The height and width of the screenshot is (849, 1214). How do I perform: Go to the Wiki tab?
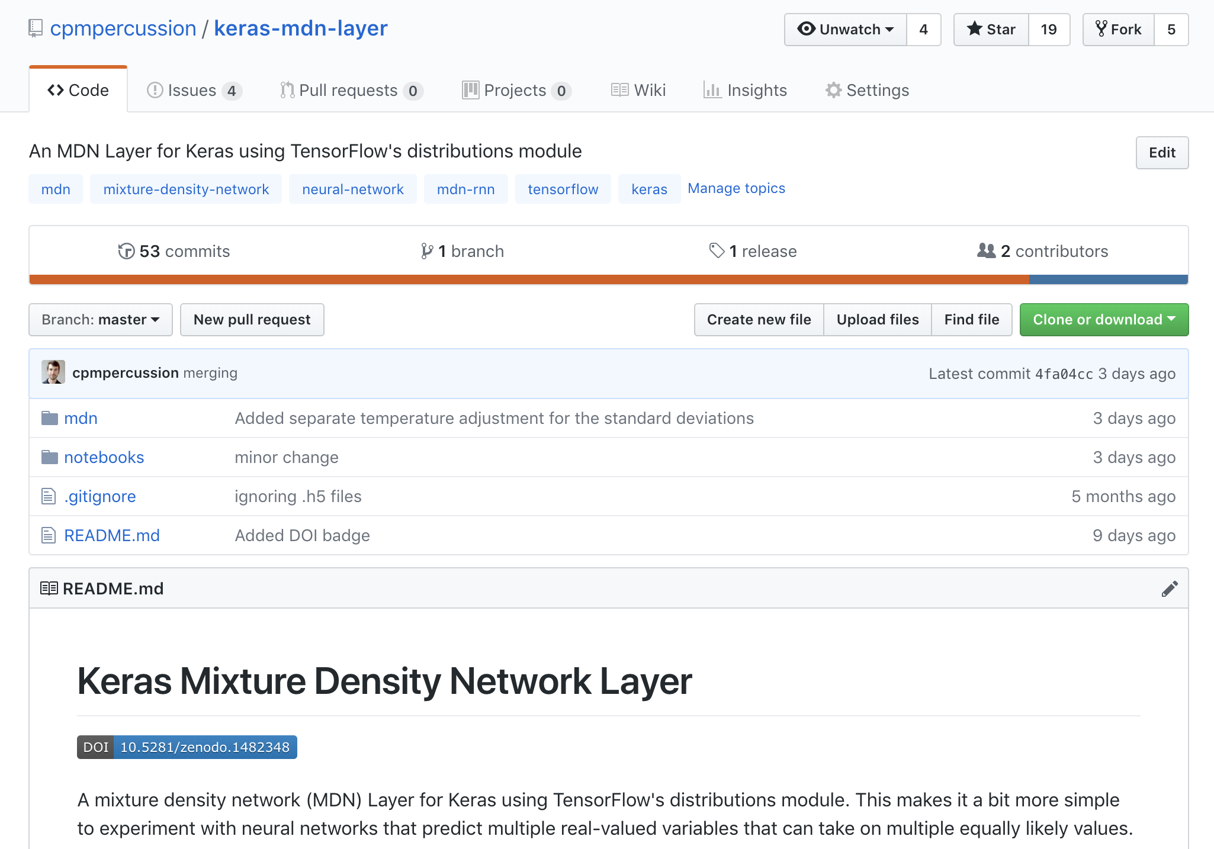click(638, 90)
